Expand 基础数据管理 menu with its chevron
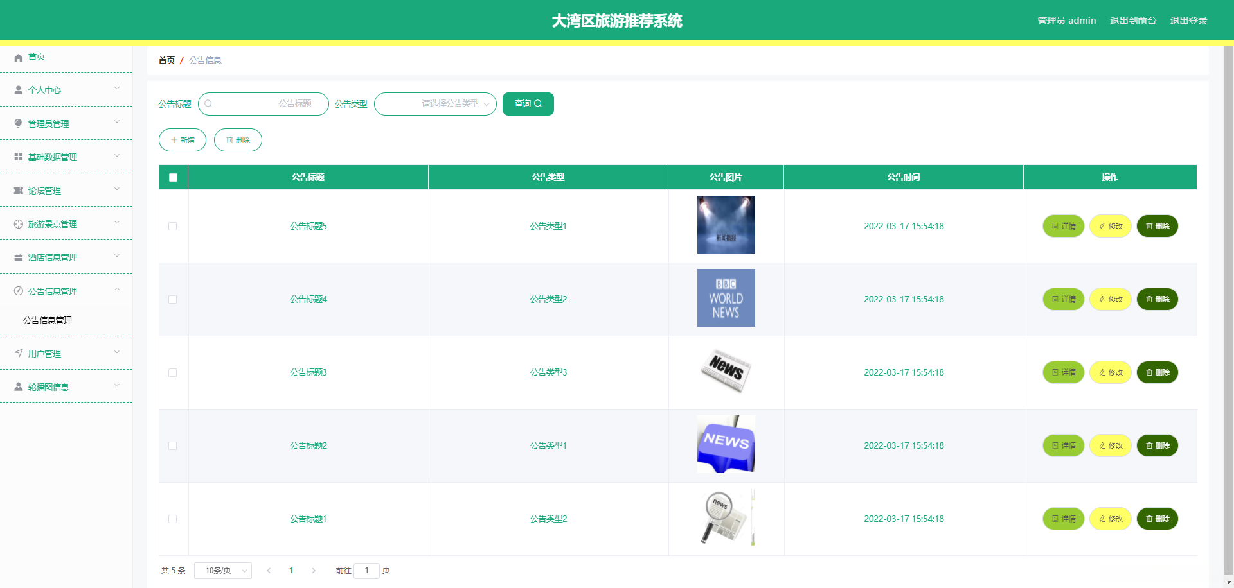 coord(117,155)
